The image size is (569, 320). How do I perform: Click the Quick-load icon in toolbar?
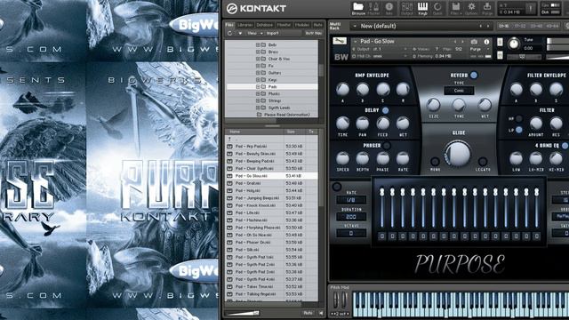[437, 9]
